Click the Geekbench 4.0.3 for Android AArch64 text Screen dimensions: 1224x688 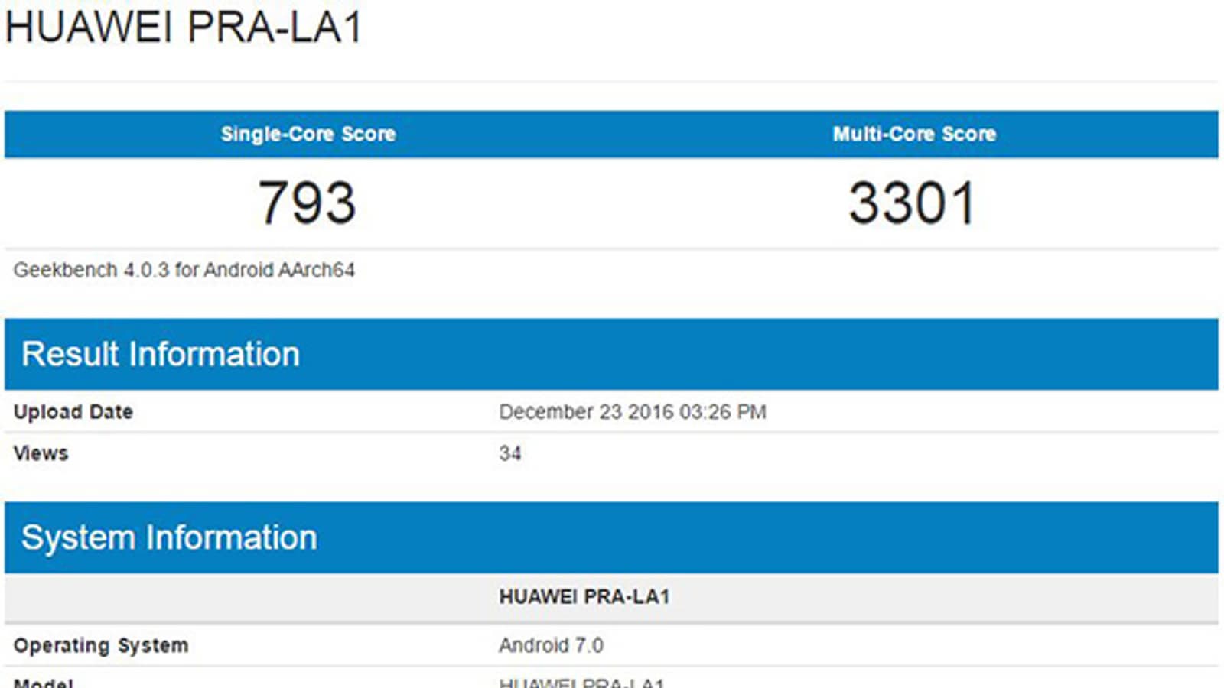184,270
